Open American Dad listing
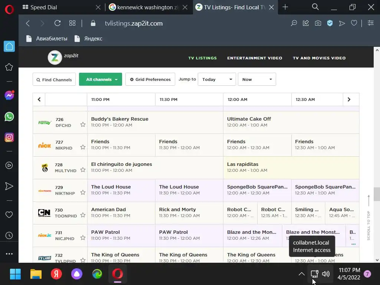This screenshot has width=380, height=285. 121,213
